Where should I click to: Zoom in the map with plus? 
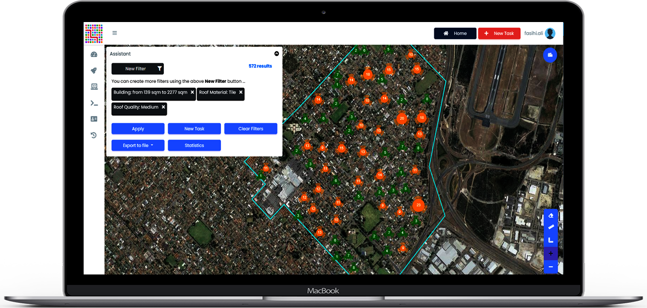tap(551, 253)
